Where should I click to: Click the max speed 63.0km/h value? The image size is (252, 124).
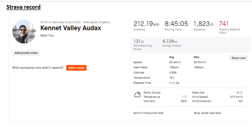[200, 62]
